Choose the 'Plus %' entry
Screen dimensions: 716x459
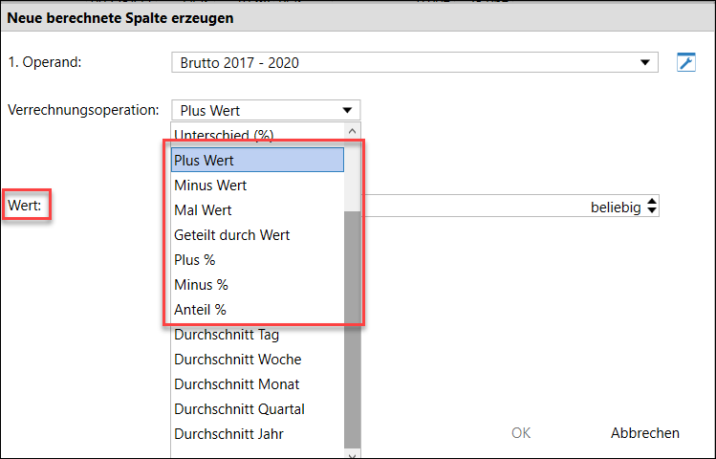(257, 260)
